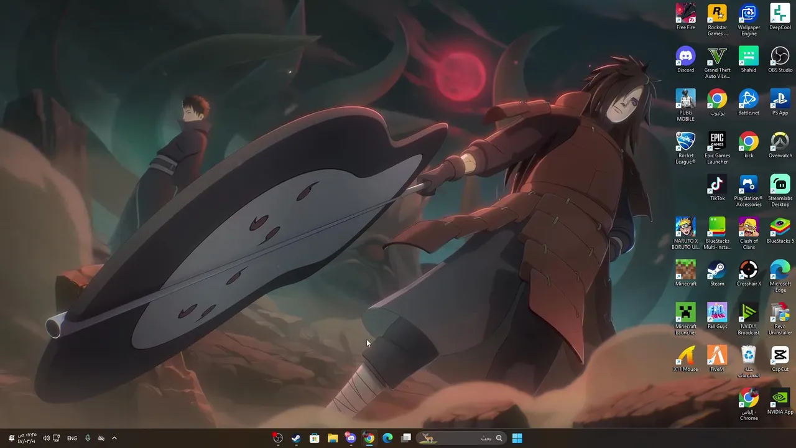Select the Grand Theft Auto V shortcut
796x448 pixels.
pyautogui.click(x=717, y=63)
